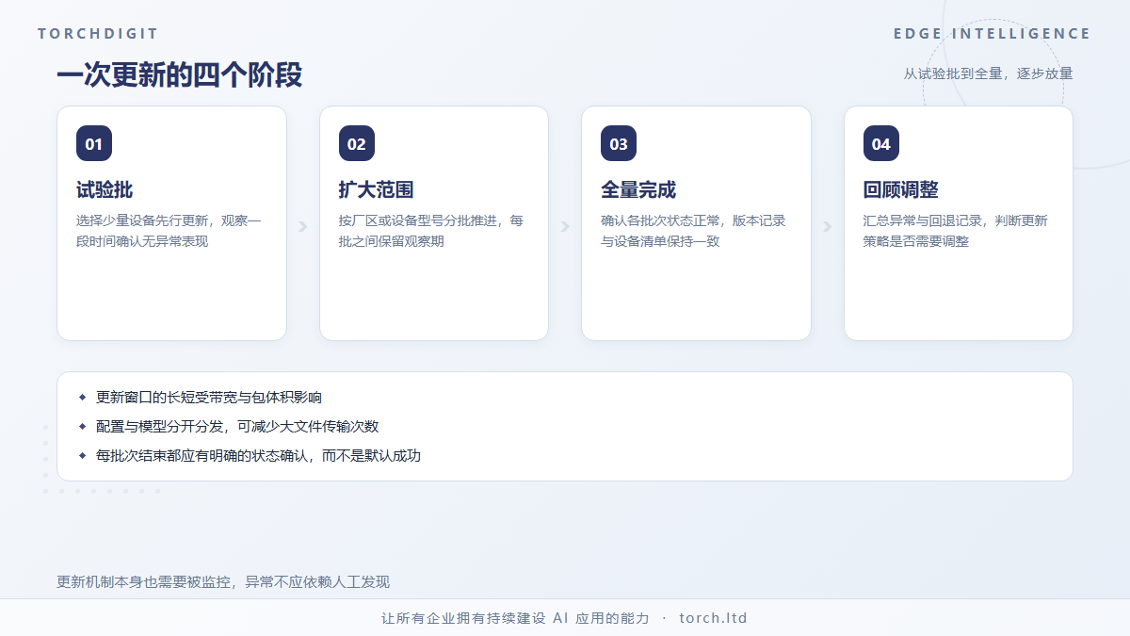Open the torch.ltd footer link
The width and height of the screenshot is (1130, 636).
(713, 618)
